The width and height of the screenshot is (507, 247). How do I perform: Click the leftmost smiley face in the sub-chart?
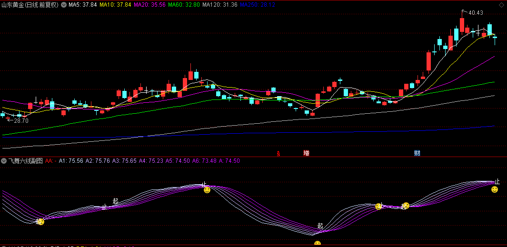tap(41, 222)
